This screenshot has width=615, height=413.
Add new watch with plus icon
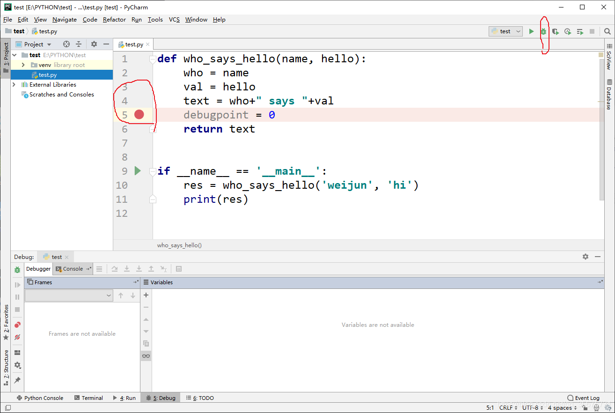146,295
